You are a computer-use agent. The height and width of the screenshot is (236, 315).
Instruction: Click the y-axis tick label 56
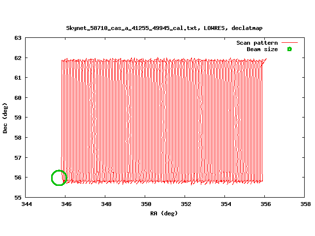click(18, 177)
